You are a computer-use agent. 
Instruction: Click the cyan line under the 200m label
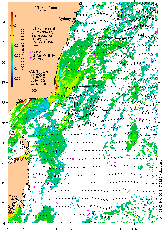tap(35, 93)
